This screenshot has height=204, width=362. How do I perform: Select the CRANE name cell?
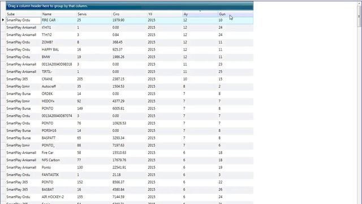[x=59, y=79]
